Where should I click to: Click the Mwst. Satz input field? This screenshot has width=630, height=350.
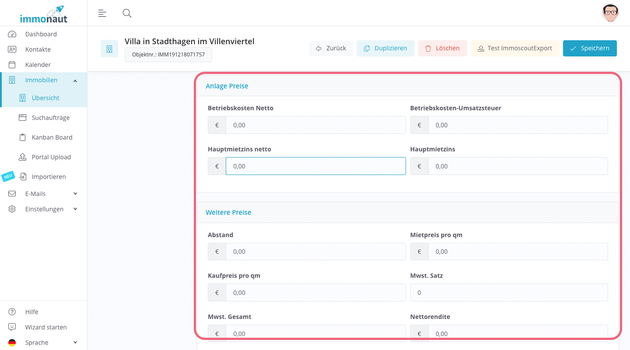click(509, 293)
